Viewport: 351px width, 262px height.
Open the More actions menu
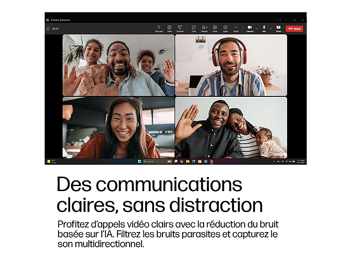(236, 29)
